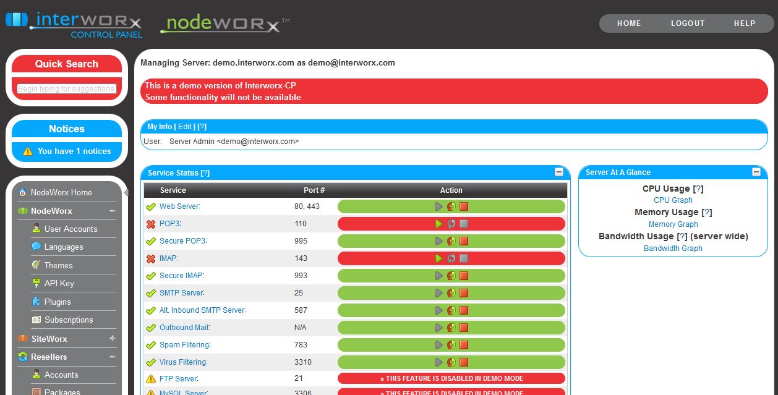
Task: Stop the Secure POP3 service
Action: (x=464, y=241)
